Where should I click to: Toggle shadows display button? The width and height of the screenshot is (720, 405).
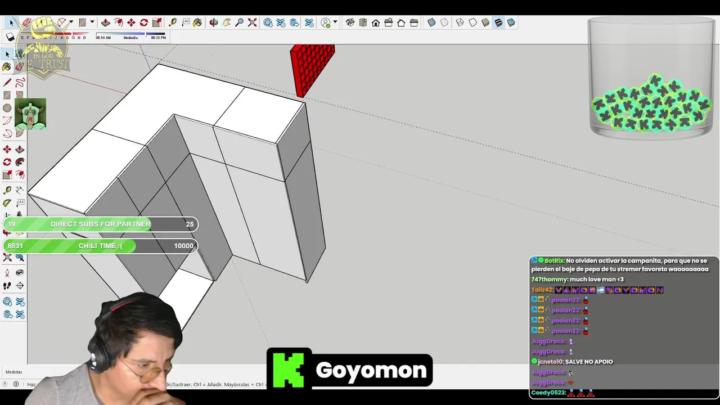[10, 37]
